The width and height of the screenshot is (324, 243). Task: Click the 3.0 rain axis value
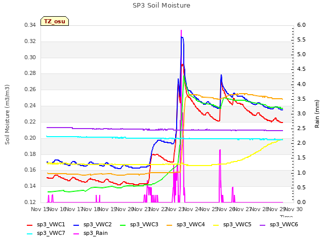pos(301,113)
